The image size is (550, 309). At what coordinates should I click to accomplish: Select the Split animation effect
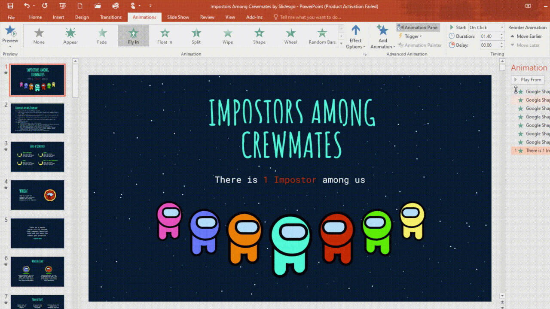(x=196, y=36)
